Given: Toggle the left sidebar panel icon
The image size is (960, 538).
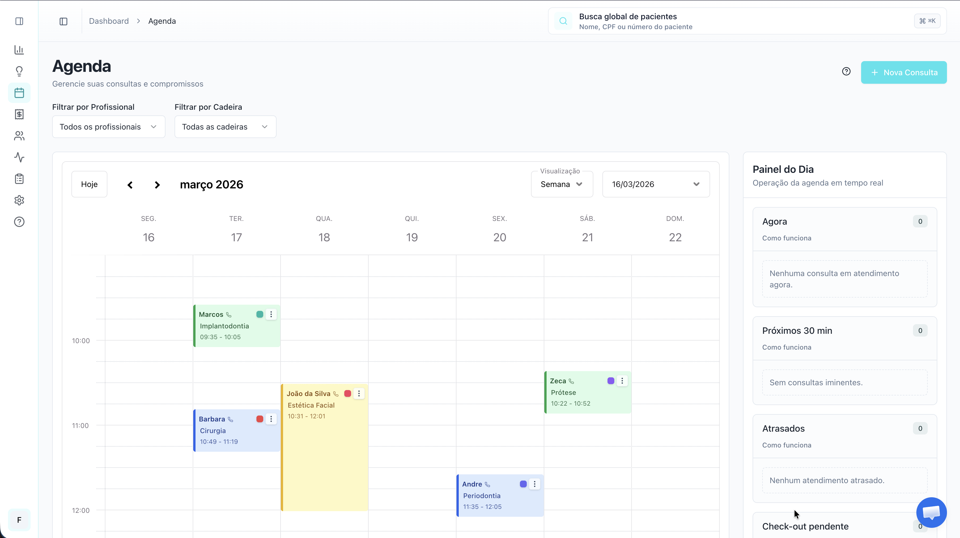Looking at the screenshot, I should click(x=19, y=21).
